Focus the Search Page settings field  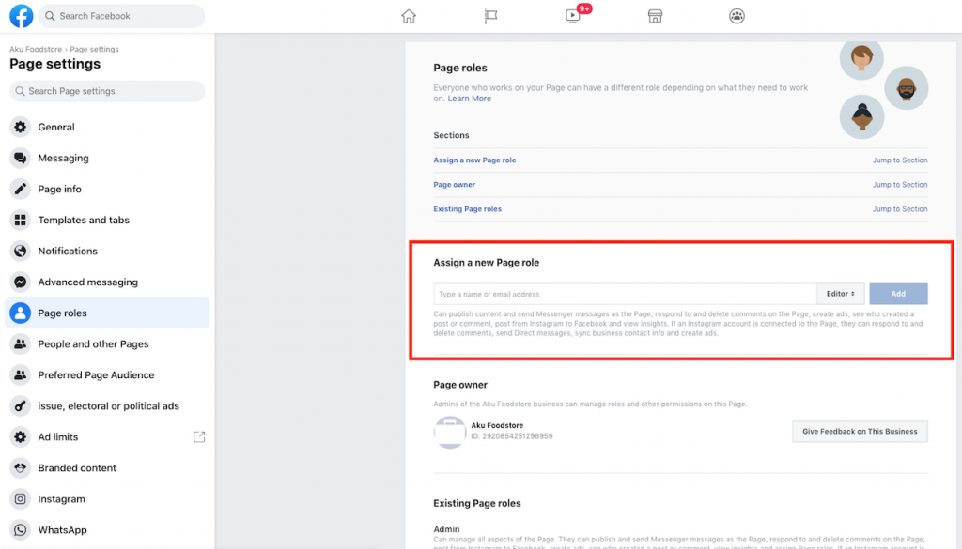click(107, 91)
